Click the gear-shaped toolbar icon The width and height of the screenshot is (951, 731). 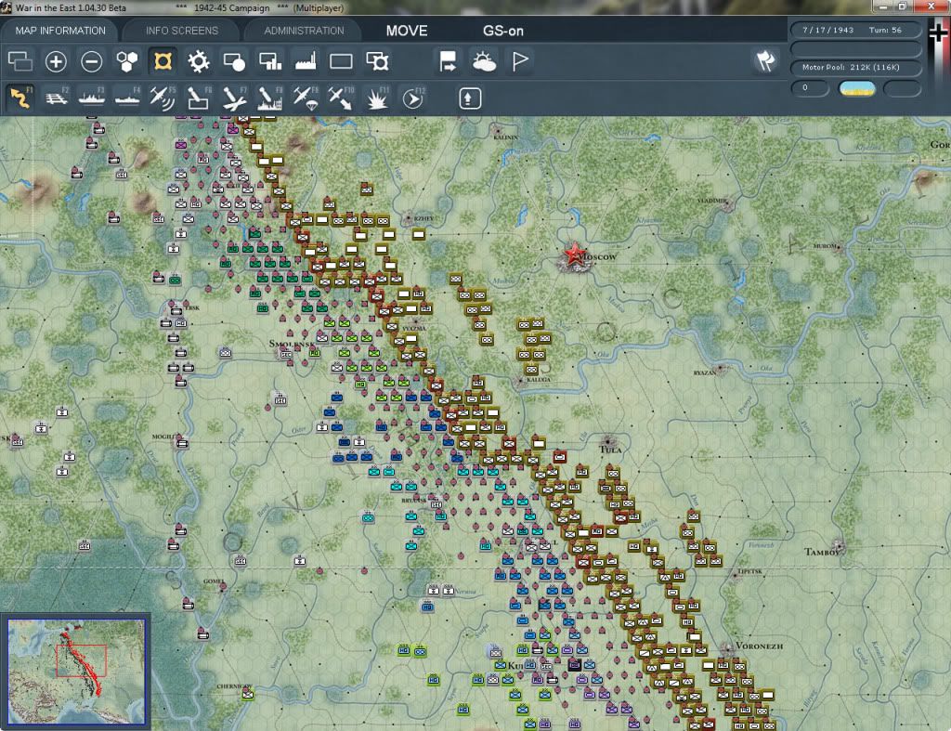point(199,61)
